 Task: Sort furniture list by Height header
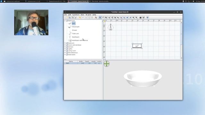point(93,61)
